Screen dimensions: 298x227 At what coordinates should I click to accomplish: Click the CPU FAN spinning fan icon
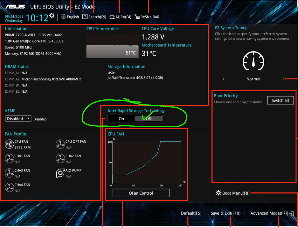(x=9, y=144)
